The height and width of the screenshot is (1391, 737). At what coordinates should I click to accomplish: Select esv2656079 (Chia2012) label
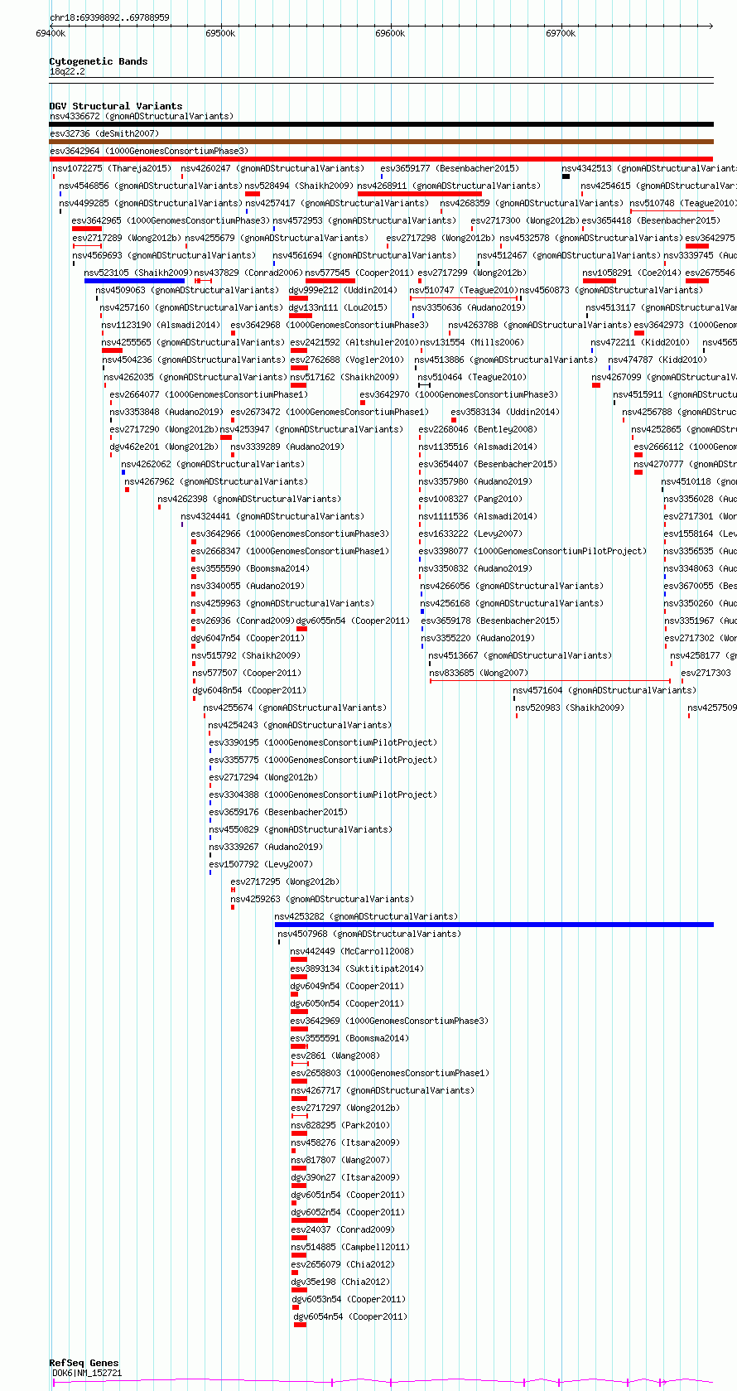click(x=343, y=1264)
